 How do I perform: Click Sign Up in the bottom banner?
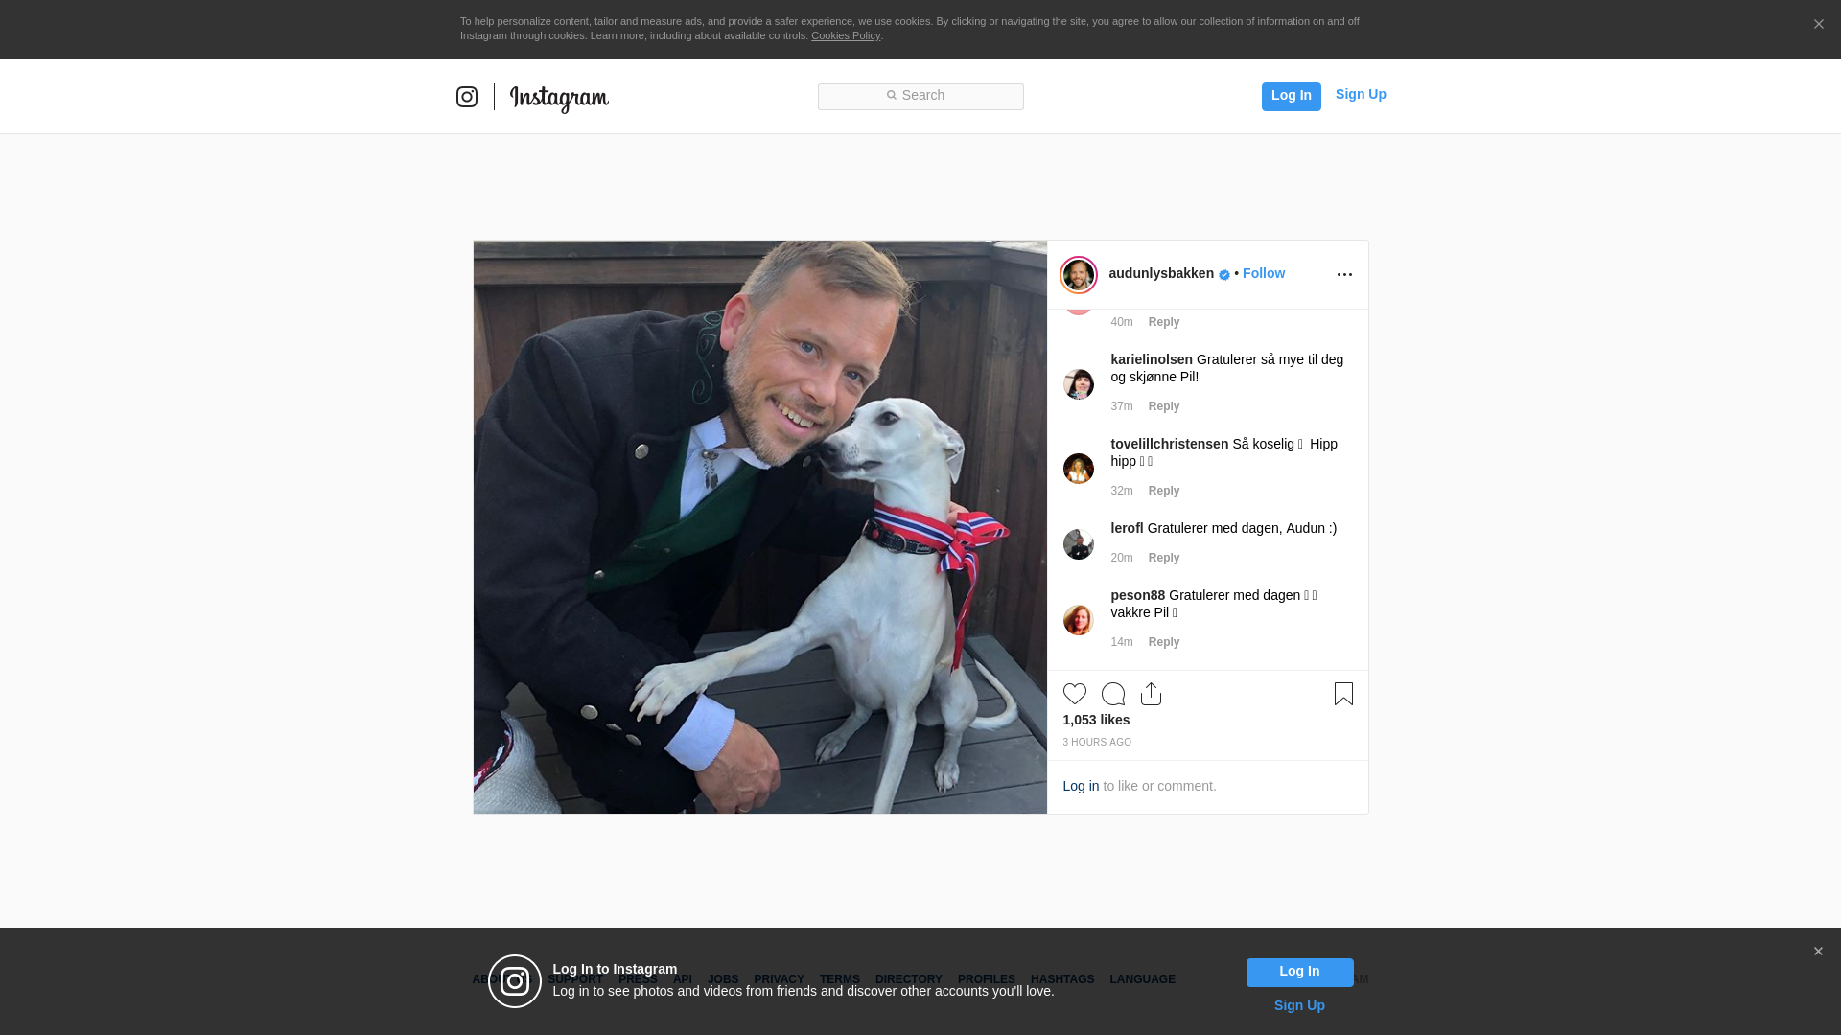click(1299, 1005)
